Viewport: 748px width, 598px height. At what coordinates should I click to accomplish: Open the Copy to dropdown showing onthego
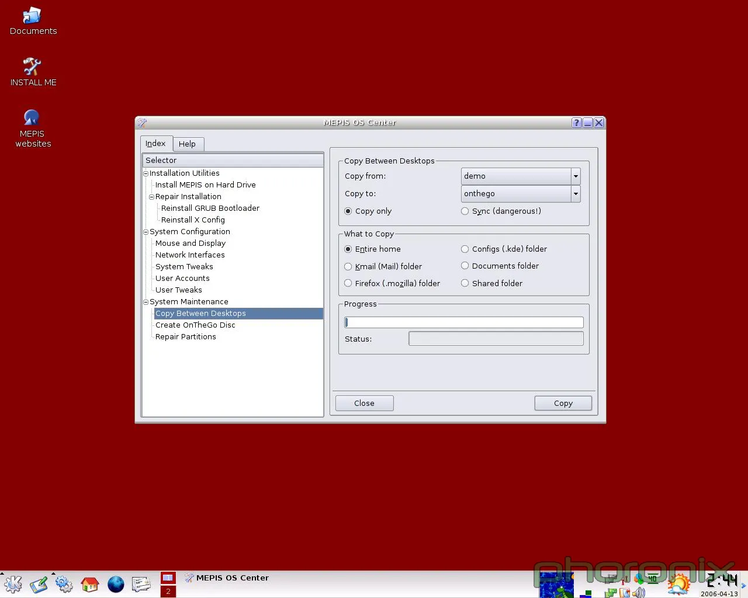521,193
